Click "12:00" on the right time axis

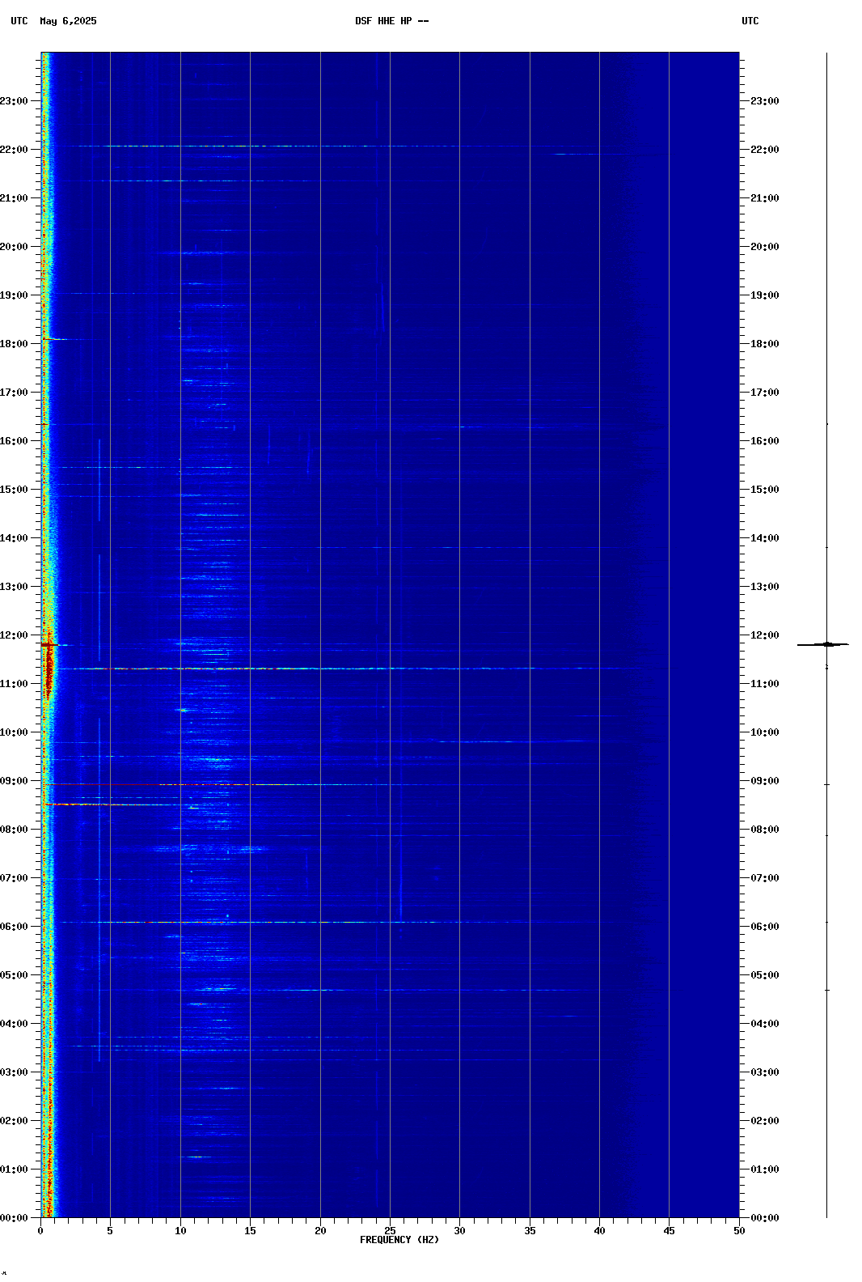click(765, 635)
